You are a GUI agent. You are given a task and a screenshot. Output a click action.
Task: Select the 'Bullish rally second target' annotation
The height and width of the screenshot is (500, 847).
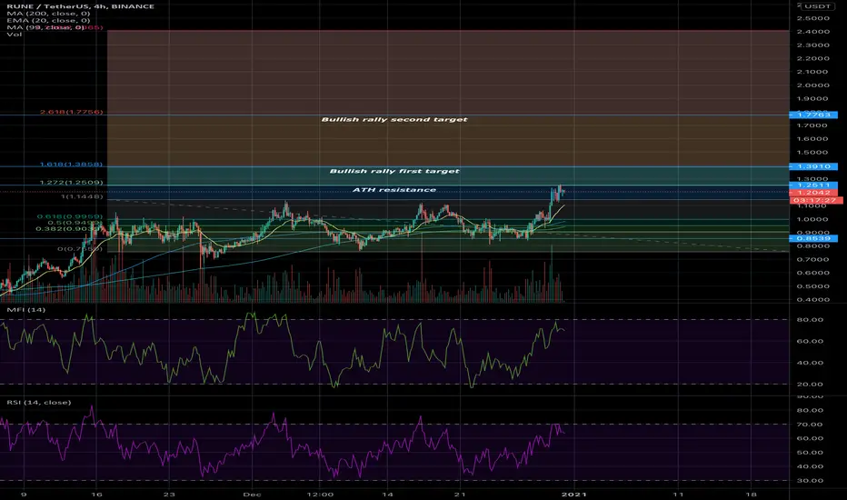394,119
